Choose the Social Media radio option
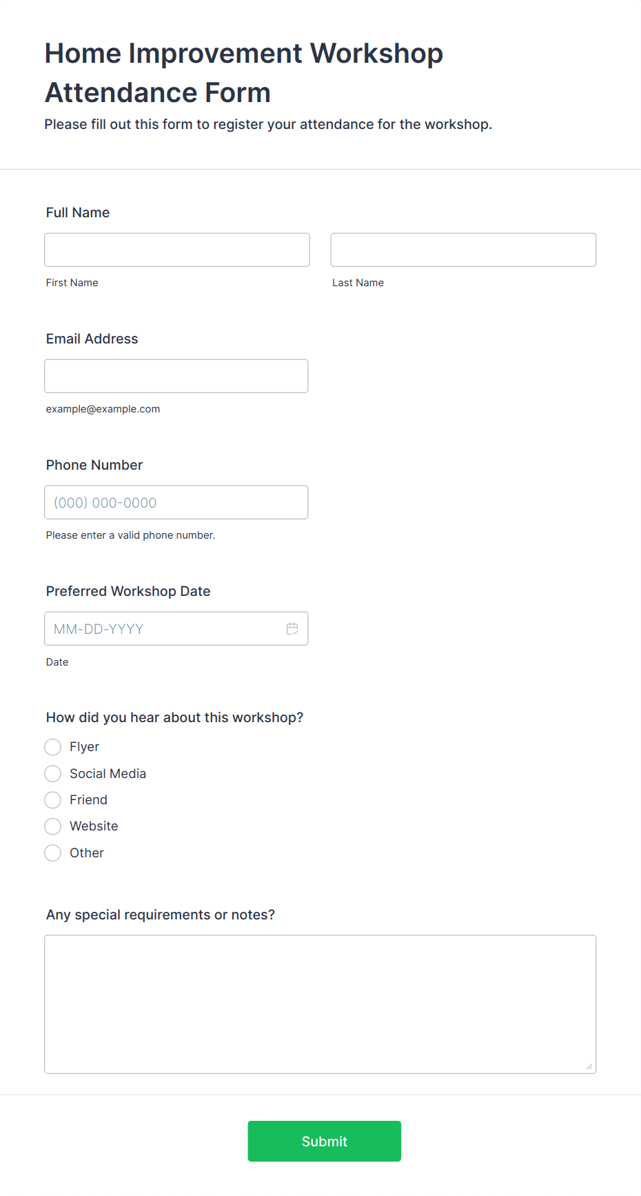 click(x=53, y=773)
